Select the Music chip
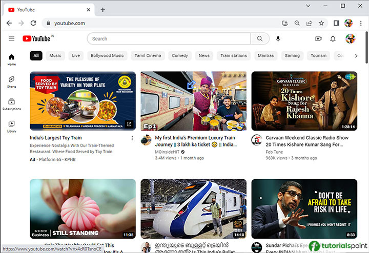Screen dimensions: 369x253 pyautogui.click(x=55, y=56)
